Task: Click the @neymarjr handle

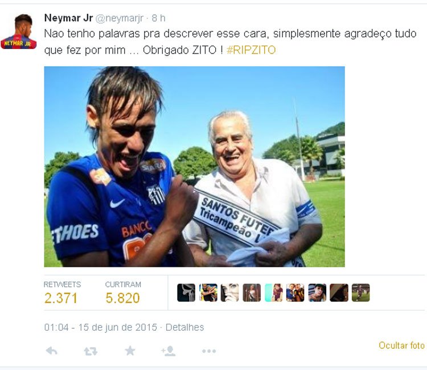Action: pos(120,18)
